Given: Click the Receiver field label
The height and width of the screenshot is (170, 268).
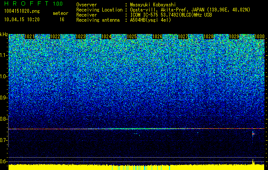Looking at the screenshot, I should 86,15.
